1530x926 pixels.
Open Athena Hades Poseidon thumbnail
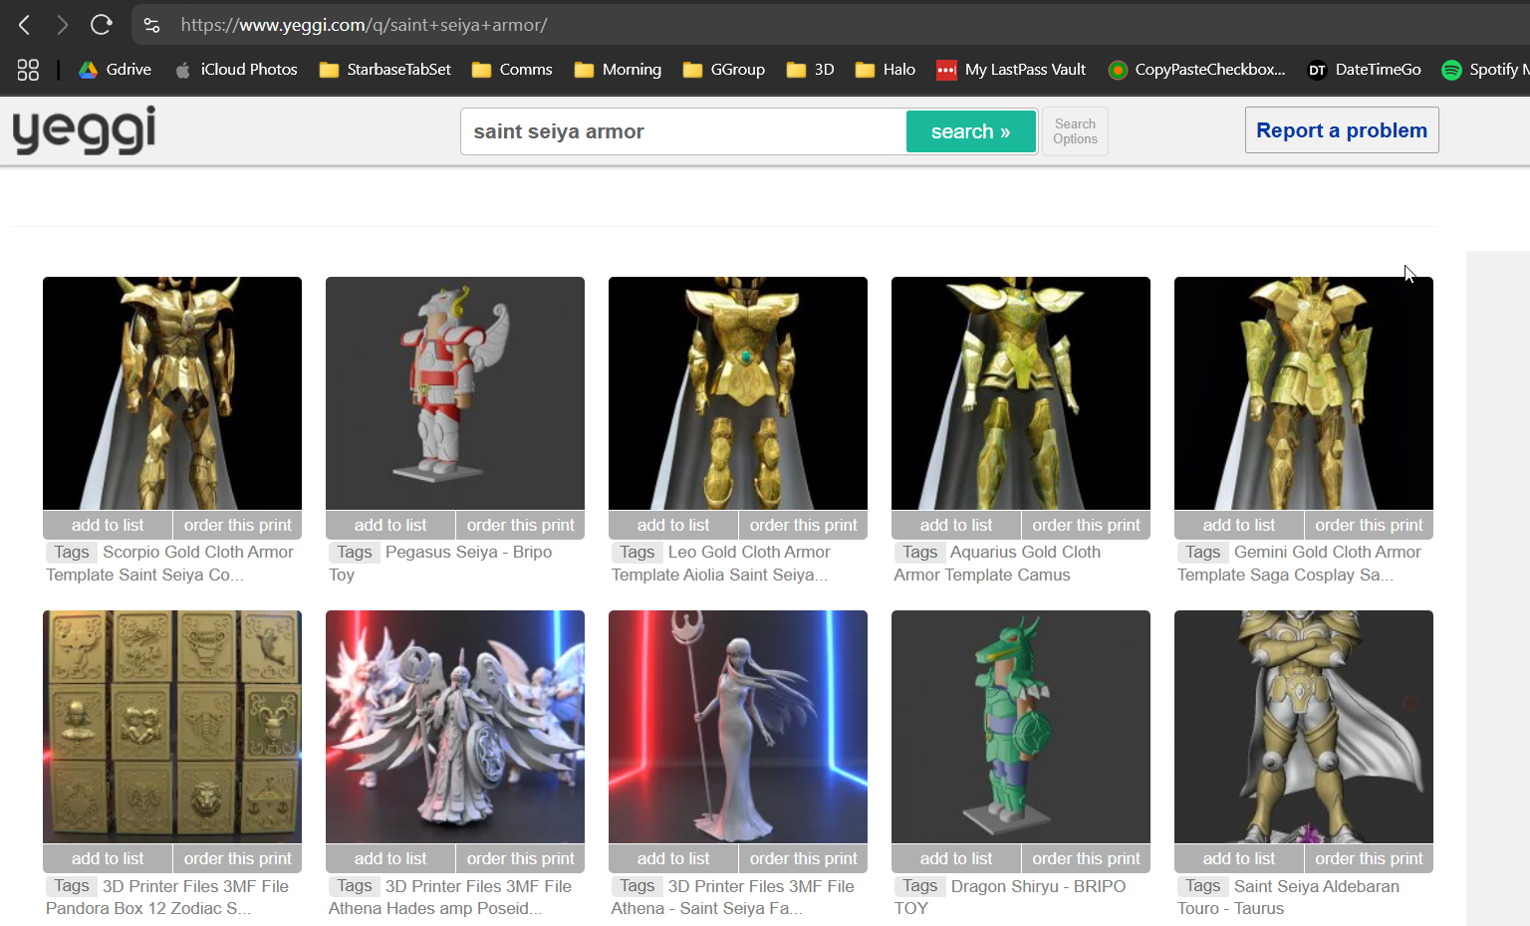(x=455, y=727)
